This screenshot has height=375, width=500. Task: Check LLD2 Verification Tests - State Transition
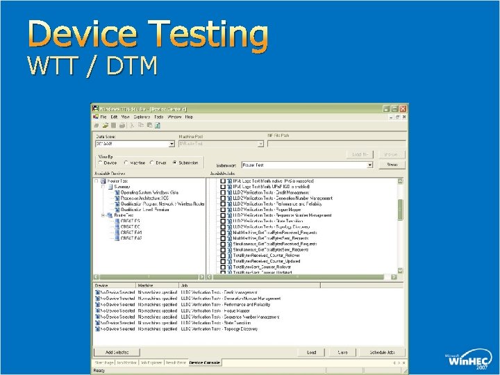pos(223,222)
